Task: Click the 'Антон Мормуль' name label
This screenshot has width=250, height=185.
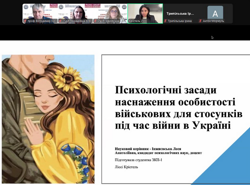Action: click(x=213, y=21)
